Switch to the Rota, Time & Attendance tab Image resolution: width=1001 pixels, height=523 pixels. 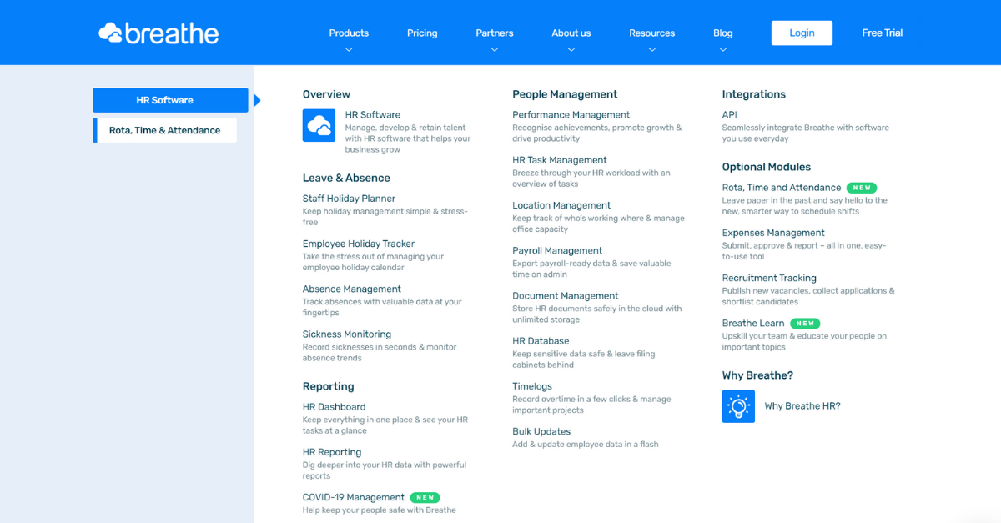(163, 130)
